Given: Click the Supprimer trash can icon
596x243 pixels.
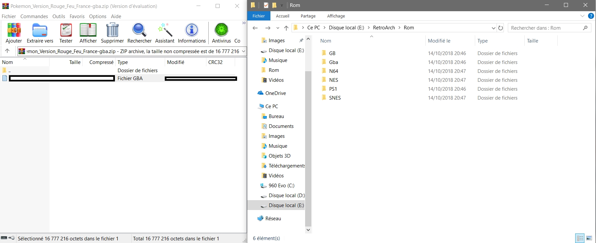Looking at the screenshot, I should click(113, 30).
